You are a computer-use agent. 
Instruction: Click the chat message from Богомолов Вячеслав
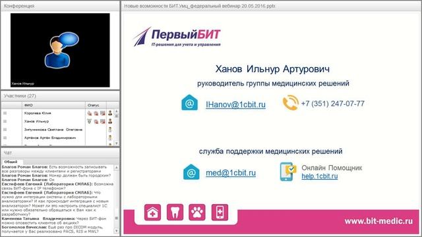click(x=53, y=229)
